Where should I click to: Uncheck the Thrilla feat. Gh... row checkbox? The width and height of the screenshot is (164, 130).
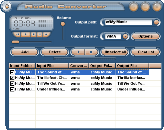click(x=12, y=78)
